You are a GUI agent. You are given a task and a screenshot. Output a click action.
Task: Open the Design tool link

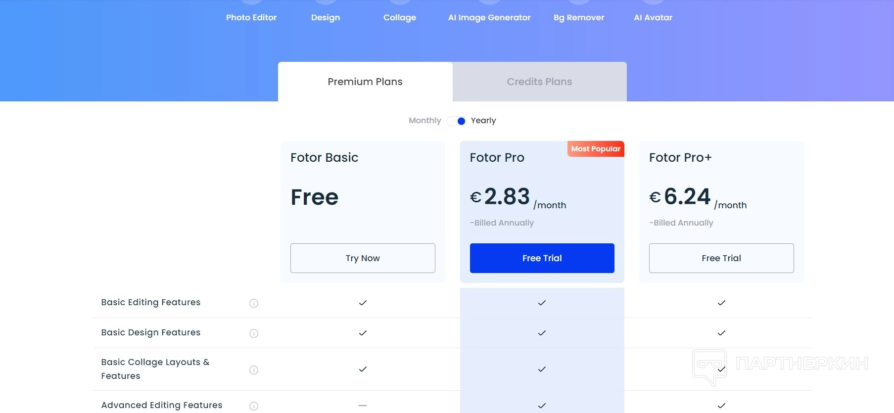point(326,17)
